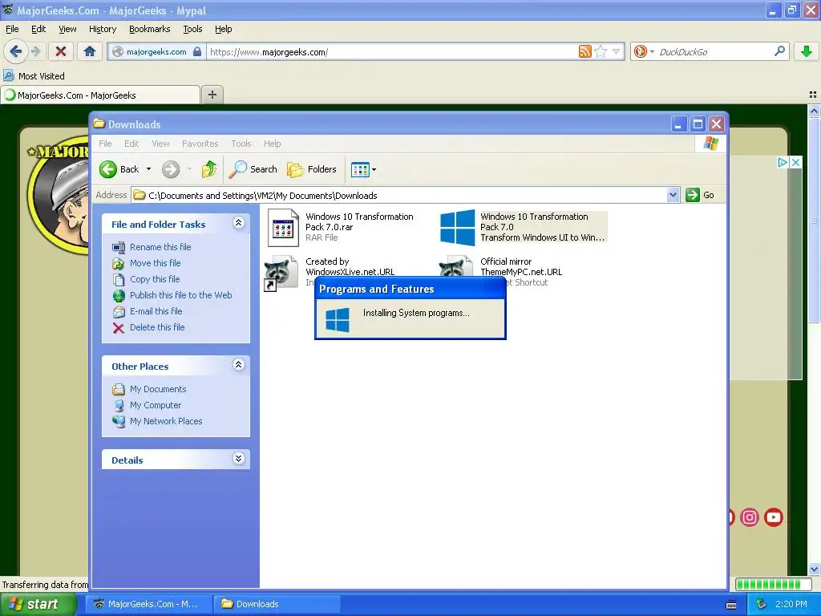Viewport: 821px width, 616px height.
Task: Open My Network Places link
Action: 165,421
